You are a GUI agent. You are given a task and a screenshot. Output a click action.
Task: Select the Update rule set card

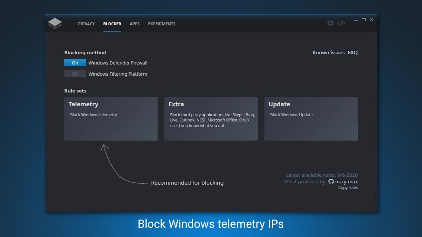coord(311,119)
